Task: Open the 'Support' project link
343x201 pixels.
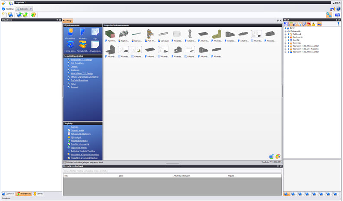Action: (x=74, y=87)
